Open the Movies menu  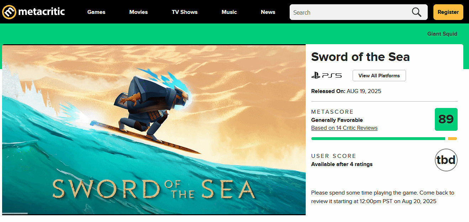coord(138,12)
